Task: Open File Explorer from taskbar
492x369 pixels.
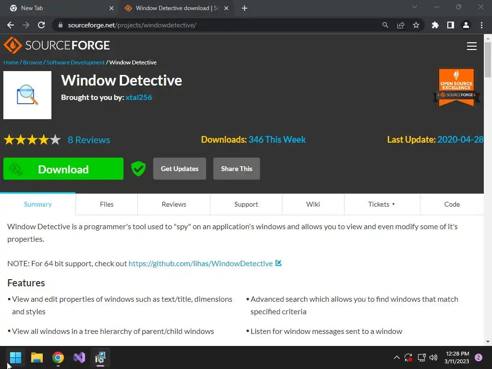Action: [37, 357]
